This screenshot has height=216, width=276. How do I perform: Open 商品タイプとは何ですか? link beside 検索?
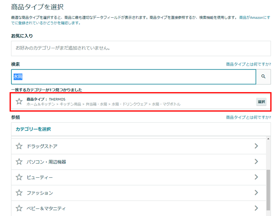[x=248, y=64]
